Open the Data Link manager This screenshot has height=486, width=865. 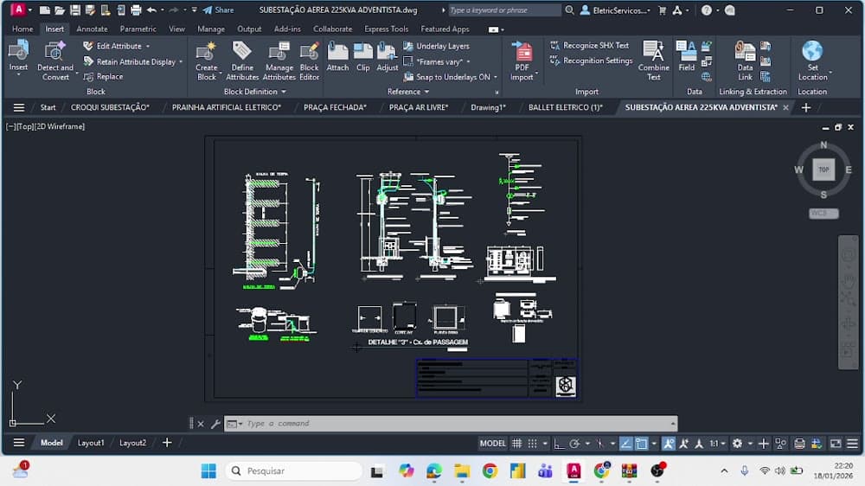[746, 61]
